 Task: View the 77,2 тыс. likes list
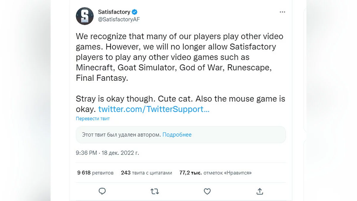215,173
